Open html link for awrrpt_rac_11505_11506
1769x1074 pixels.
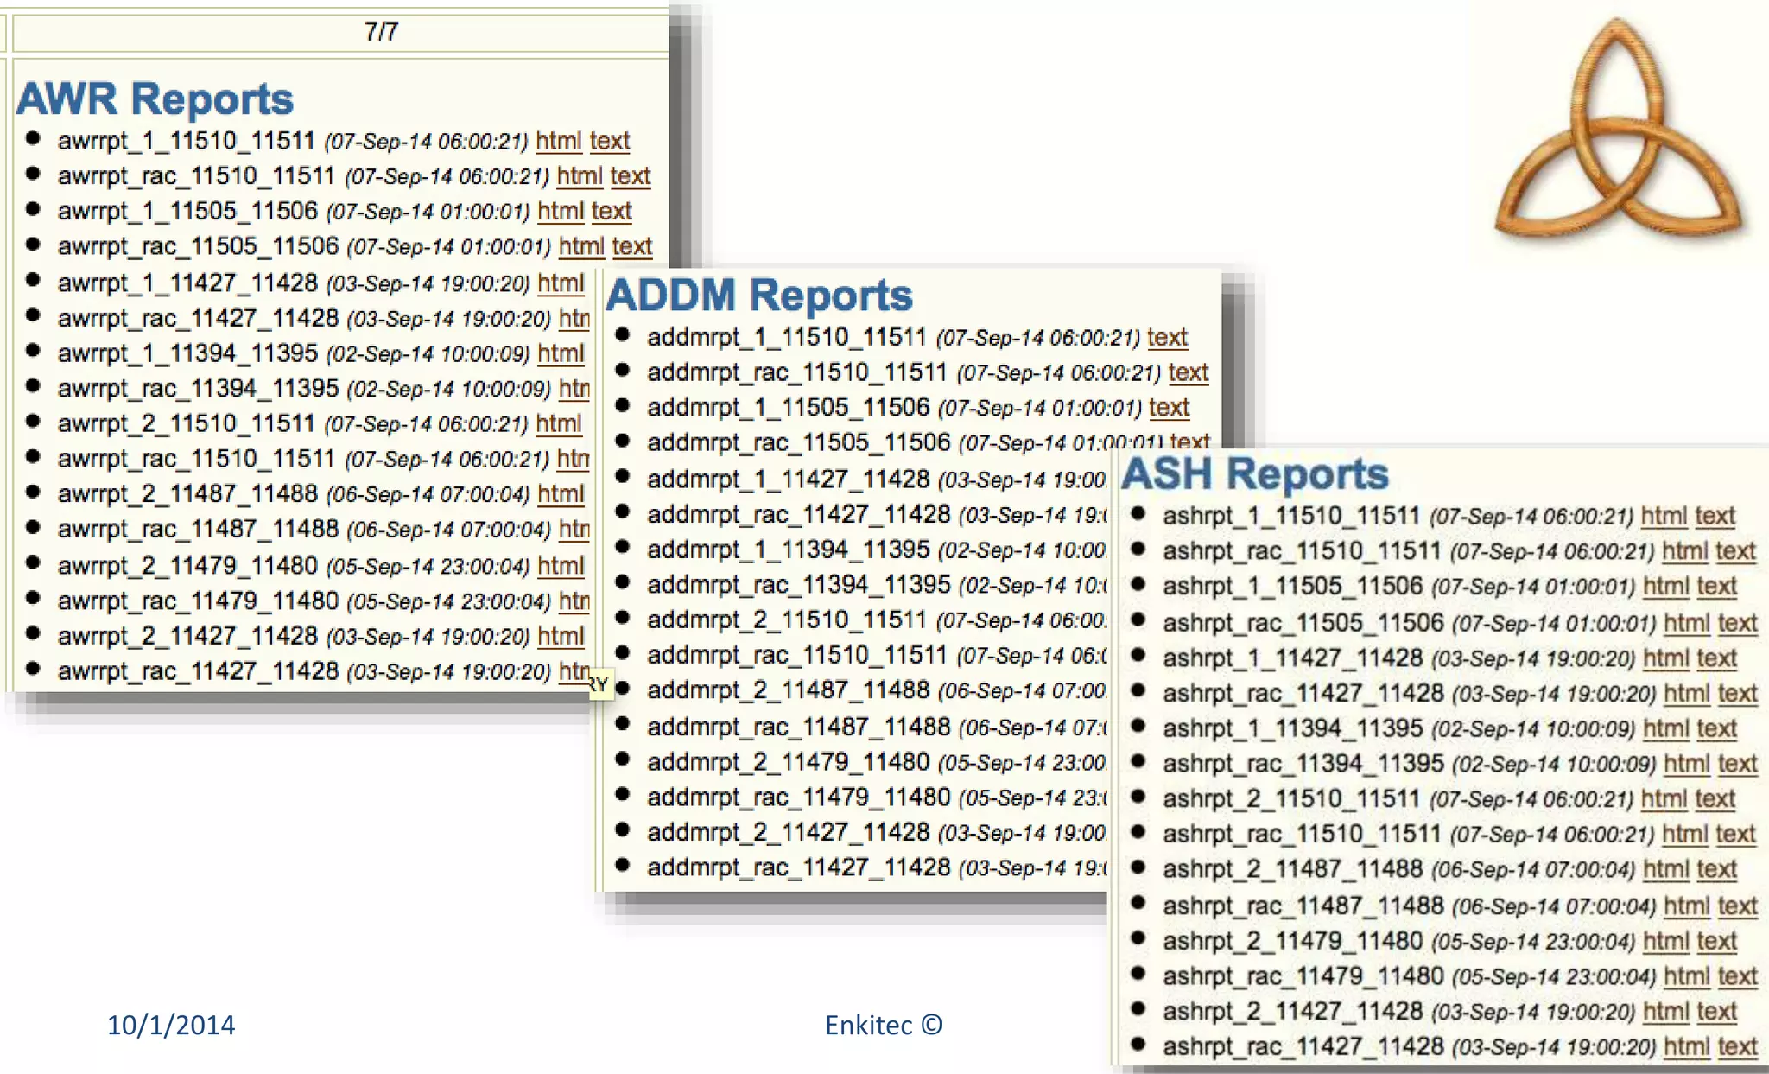coord(580,247)
